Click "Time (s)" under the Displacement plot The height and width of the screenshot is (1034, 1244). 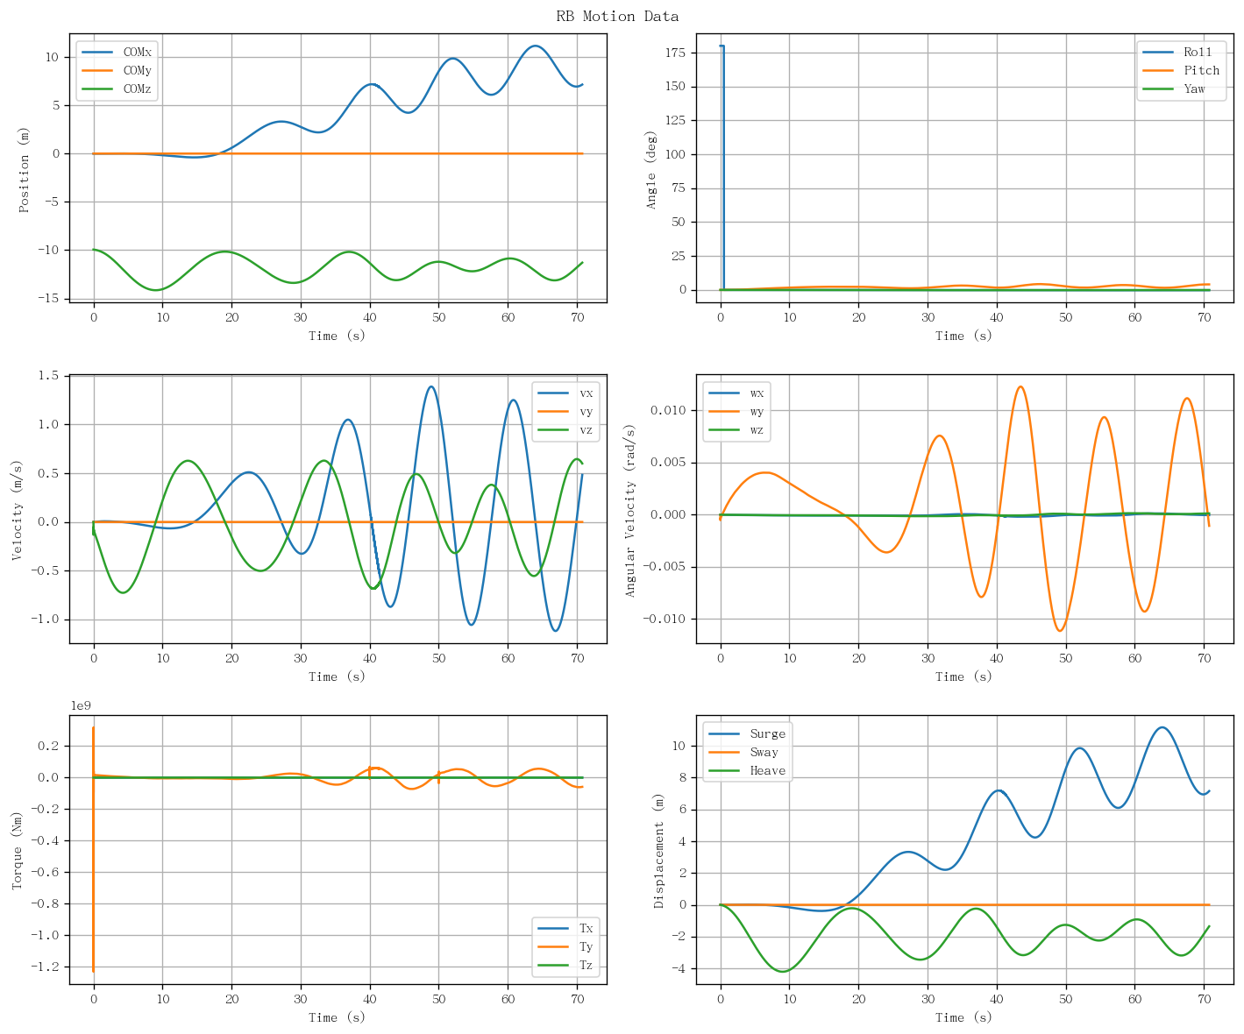click(x=964, y=1017)
